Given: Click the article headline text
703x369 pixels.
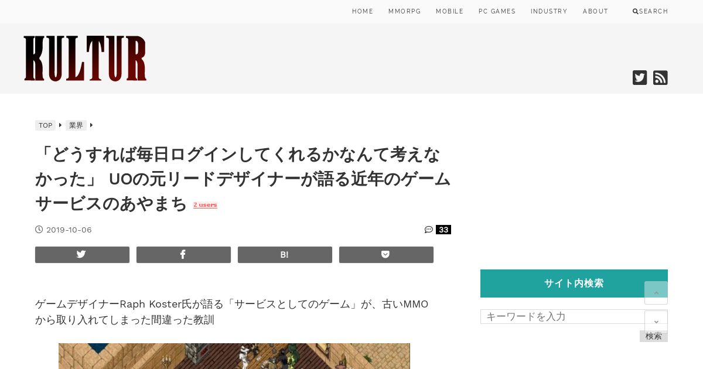Looking at the screenshot, I should pos(243,179).
